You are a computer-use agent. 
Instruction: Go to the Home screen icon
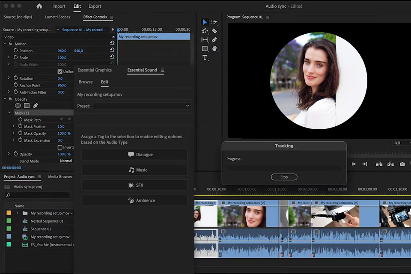point(39,6)
